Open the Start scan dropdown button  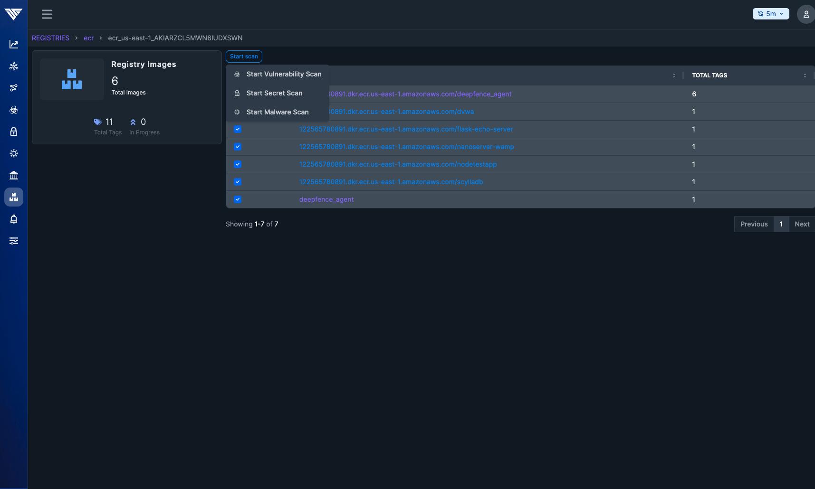pyautogui.click(x=244, y=56)
